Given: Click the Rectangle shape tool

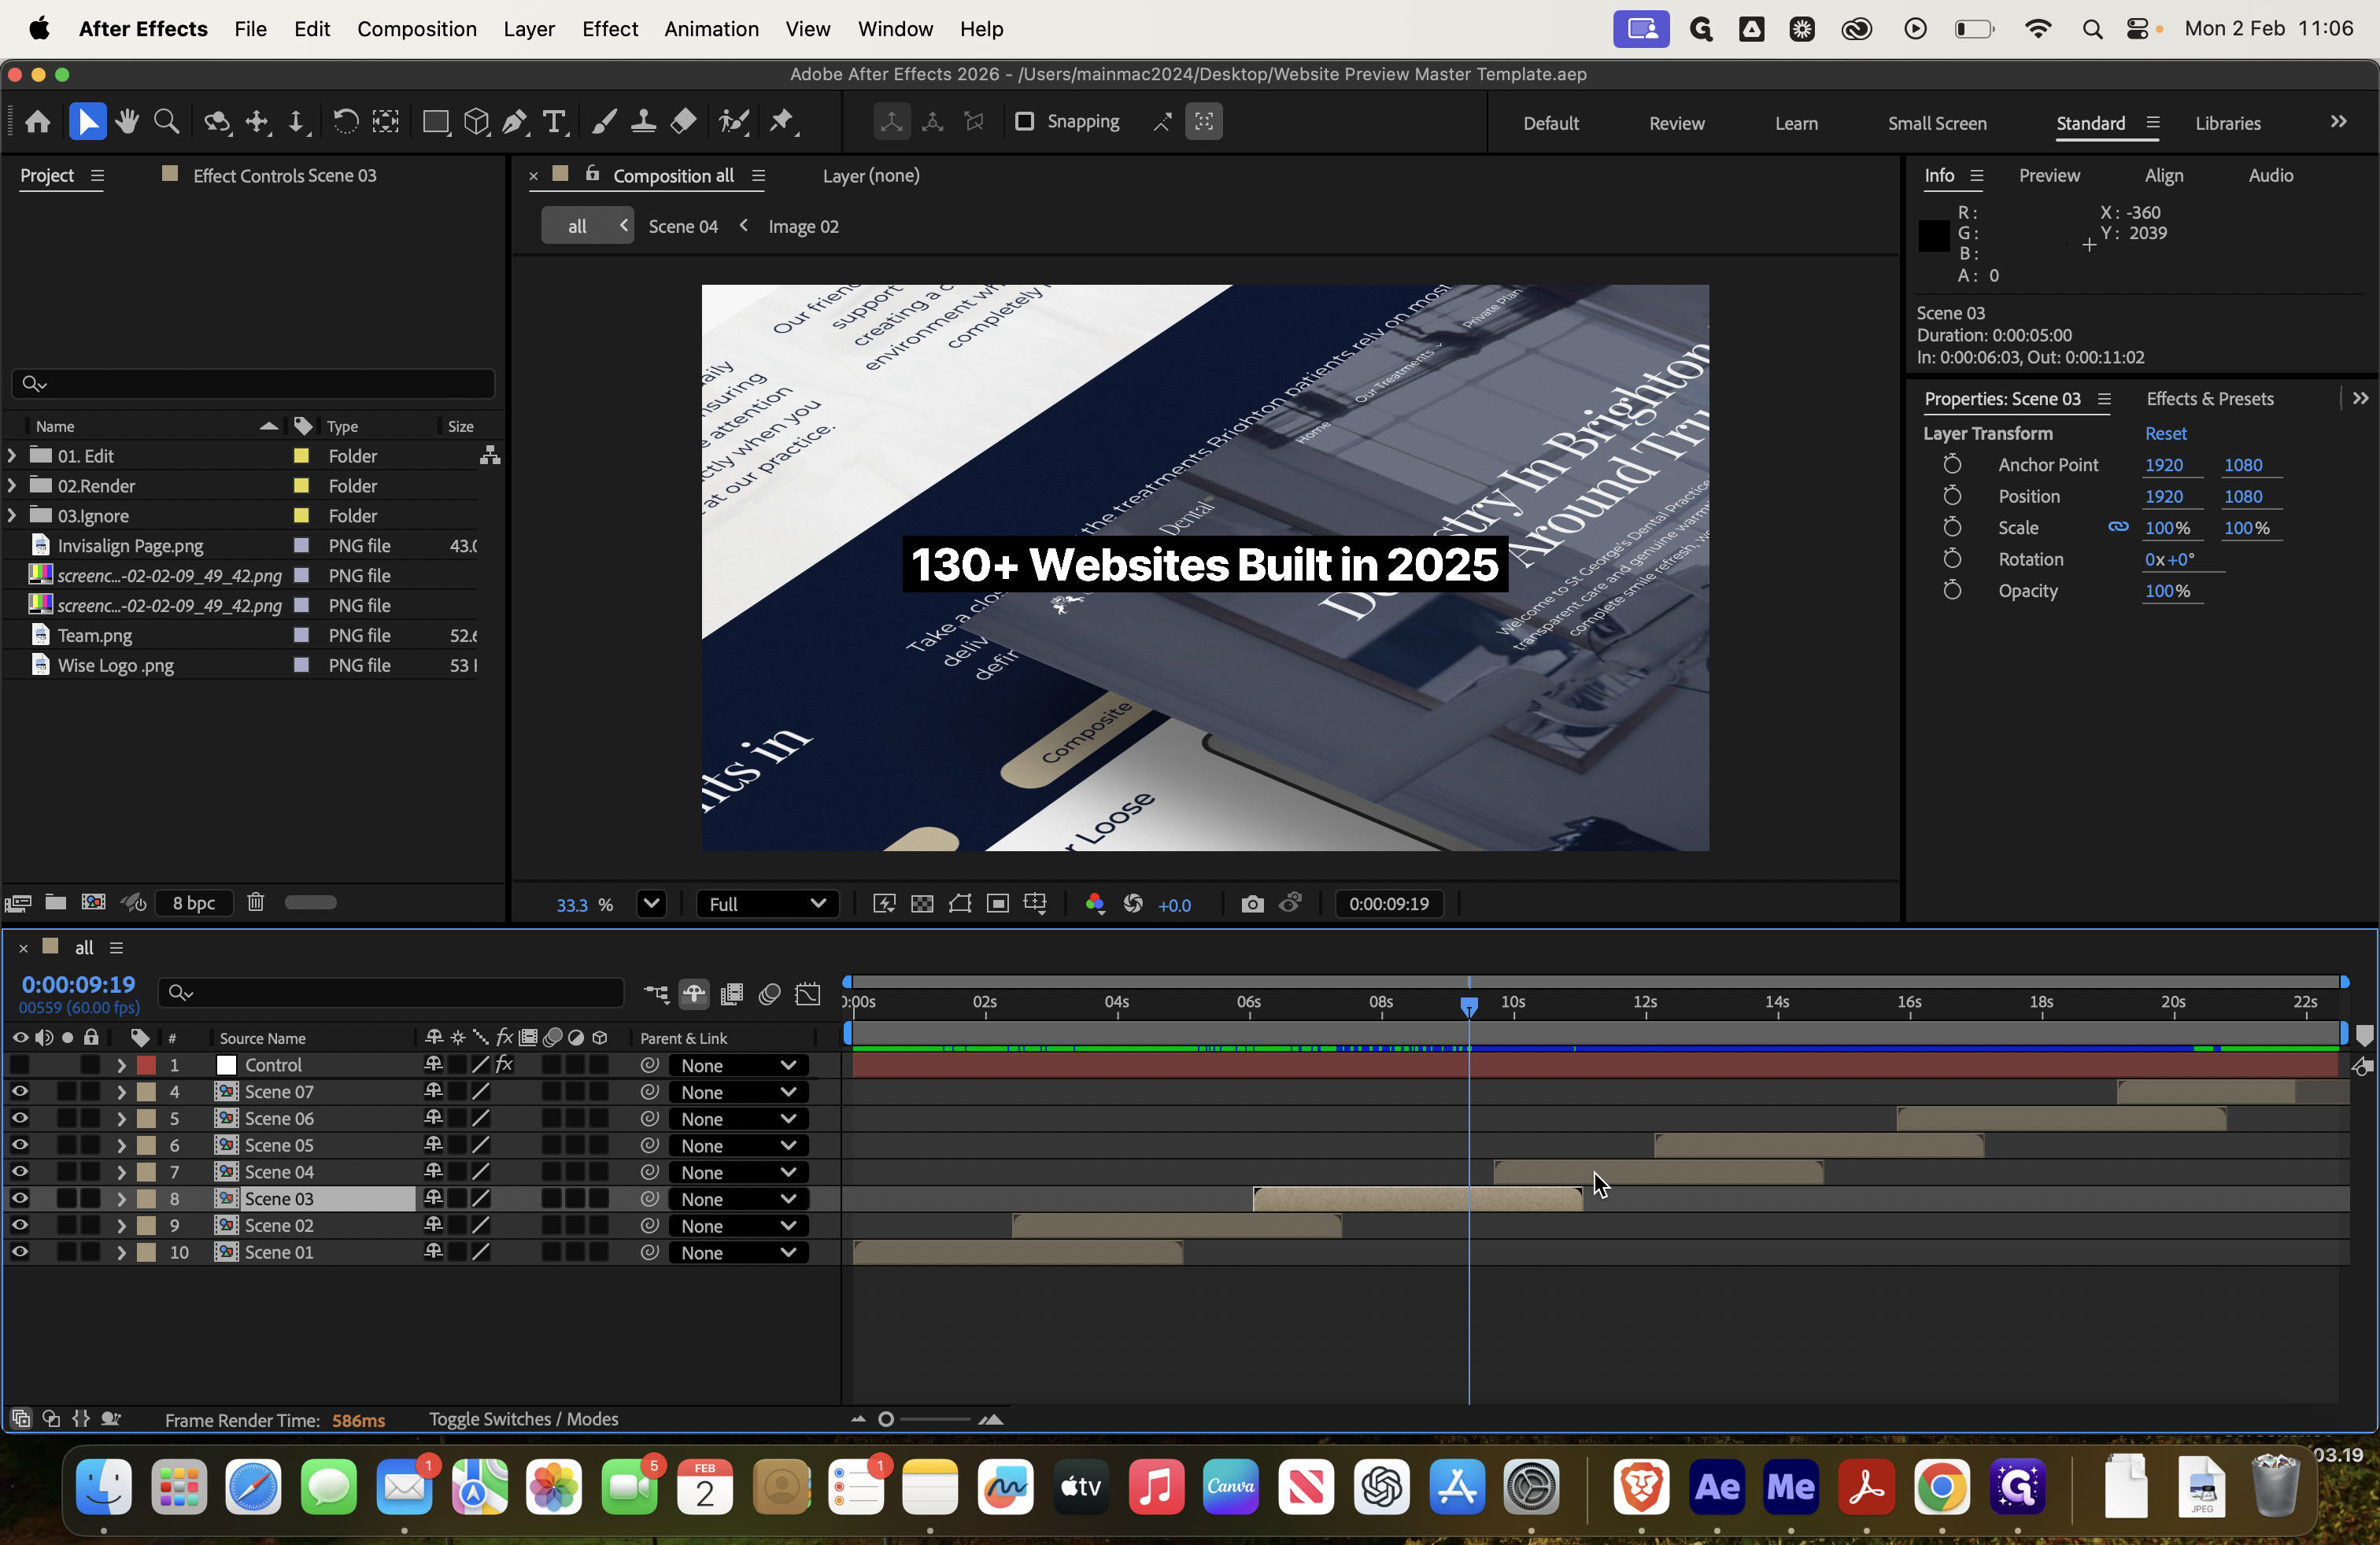Looking at the screenshot, I should (435, 122).
